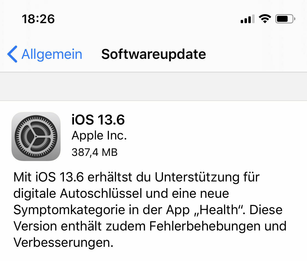Tap the word Diese after Health
Viewport: 307px width, 261px height.
[266, 210]
